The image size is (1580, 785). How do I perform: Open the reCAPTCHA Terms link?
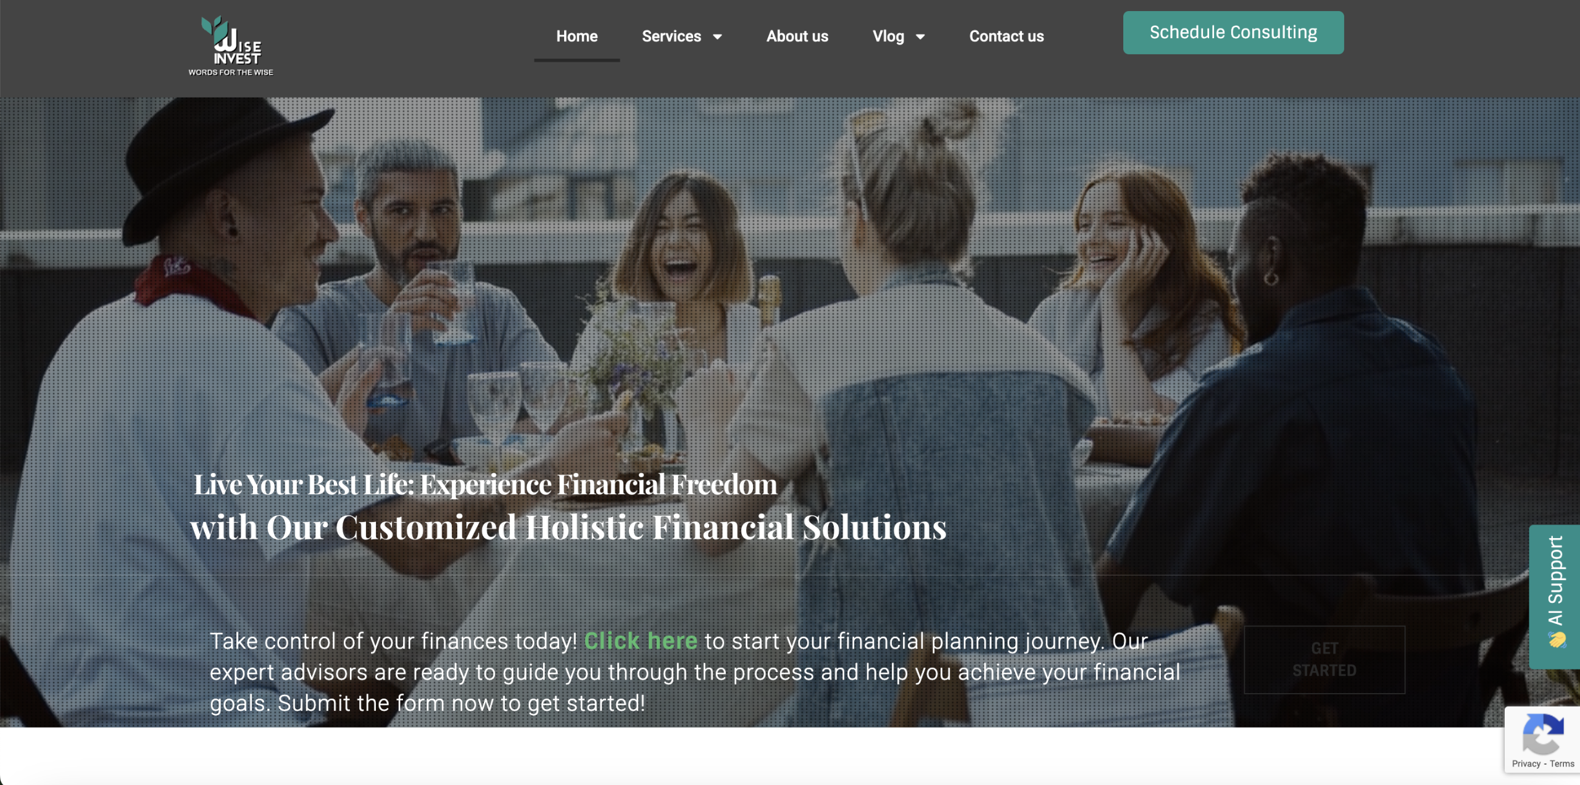[1562, 763]
